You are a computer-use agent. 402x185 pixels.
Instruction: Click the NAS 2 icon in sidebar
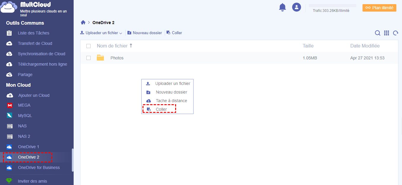tap(10, 137)
